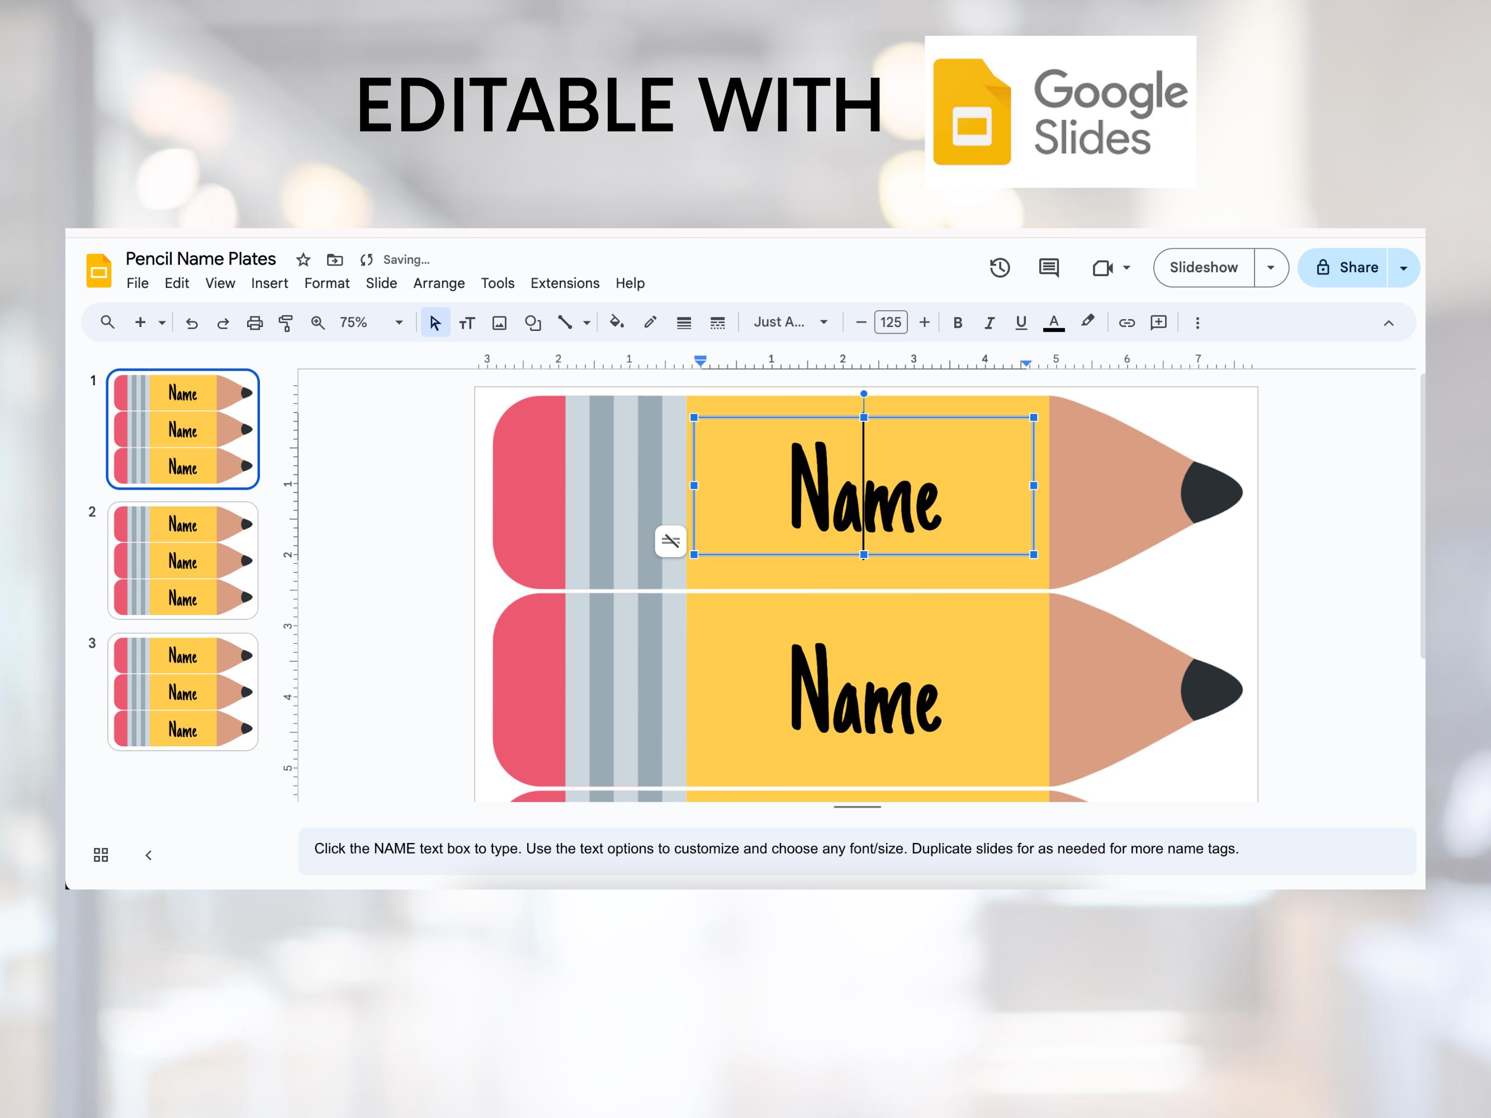This screenshot has width=1491, height=1118.
Task: Open the Extensions menu
Action: (x=565, y=283)
